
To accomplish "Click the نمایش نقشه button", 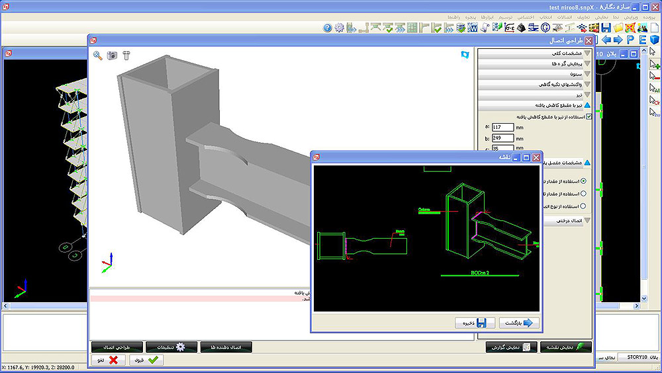I will click(566, 347).
